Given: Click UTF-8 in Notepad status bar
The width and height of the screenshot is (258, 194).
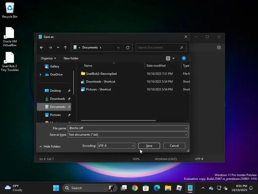Looking at the screenshot, I should pyautogui.click(x=199, y=159).
